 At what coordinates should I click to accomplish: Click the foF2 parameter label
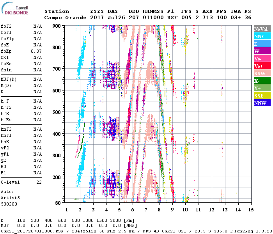6,27
